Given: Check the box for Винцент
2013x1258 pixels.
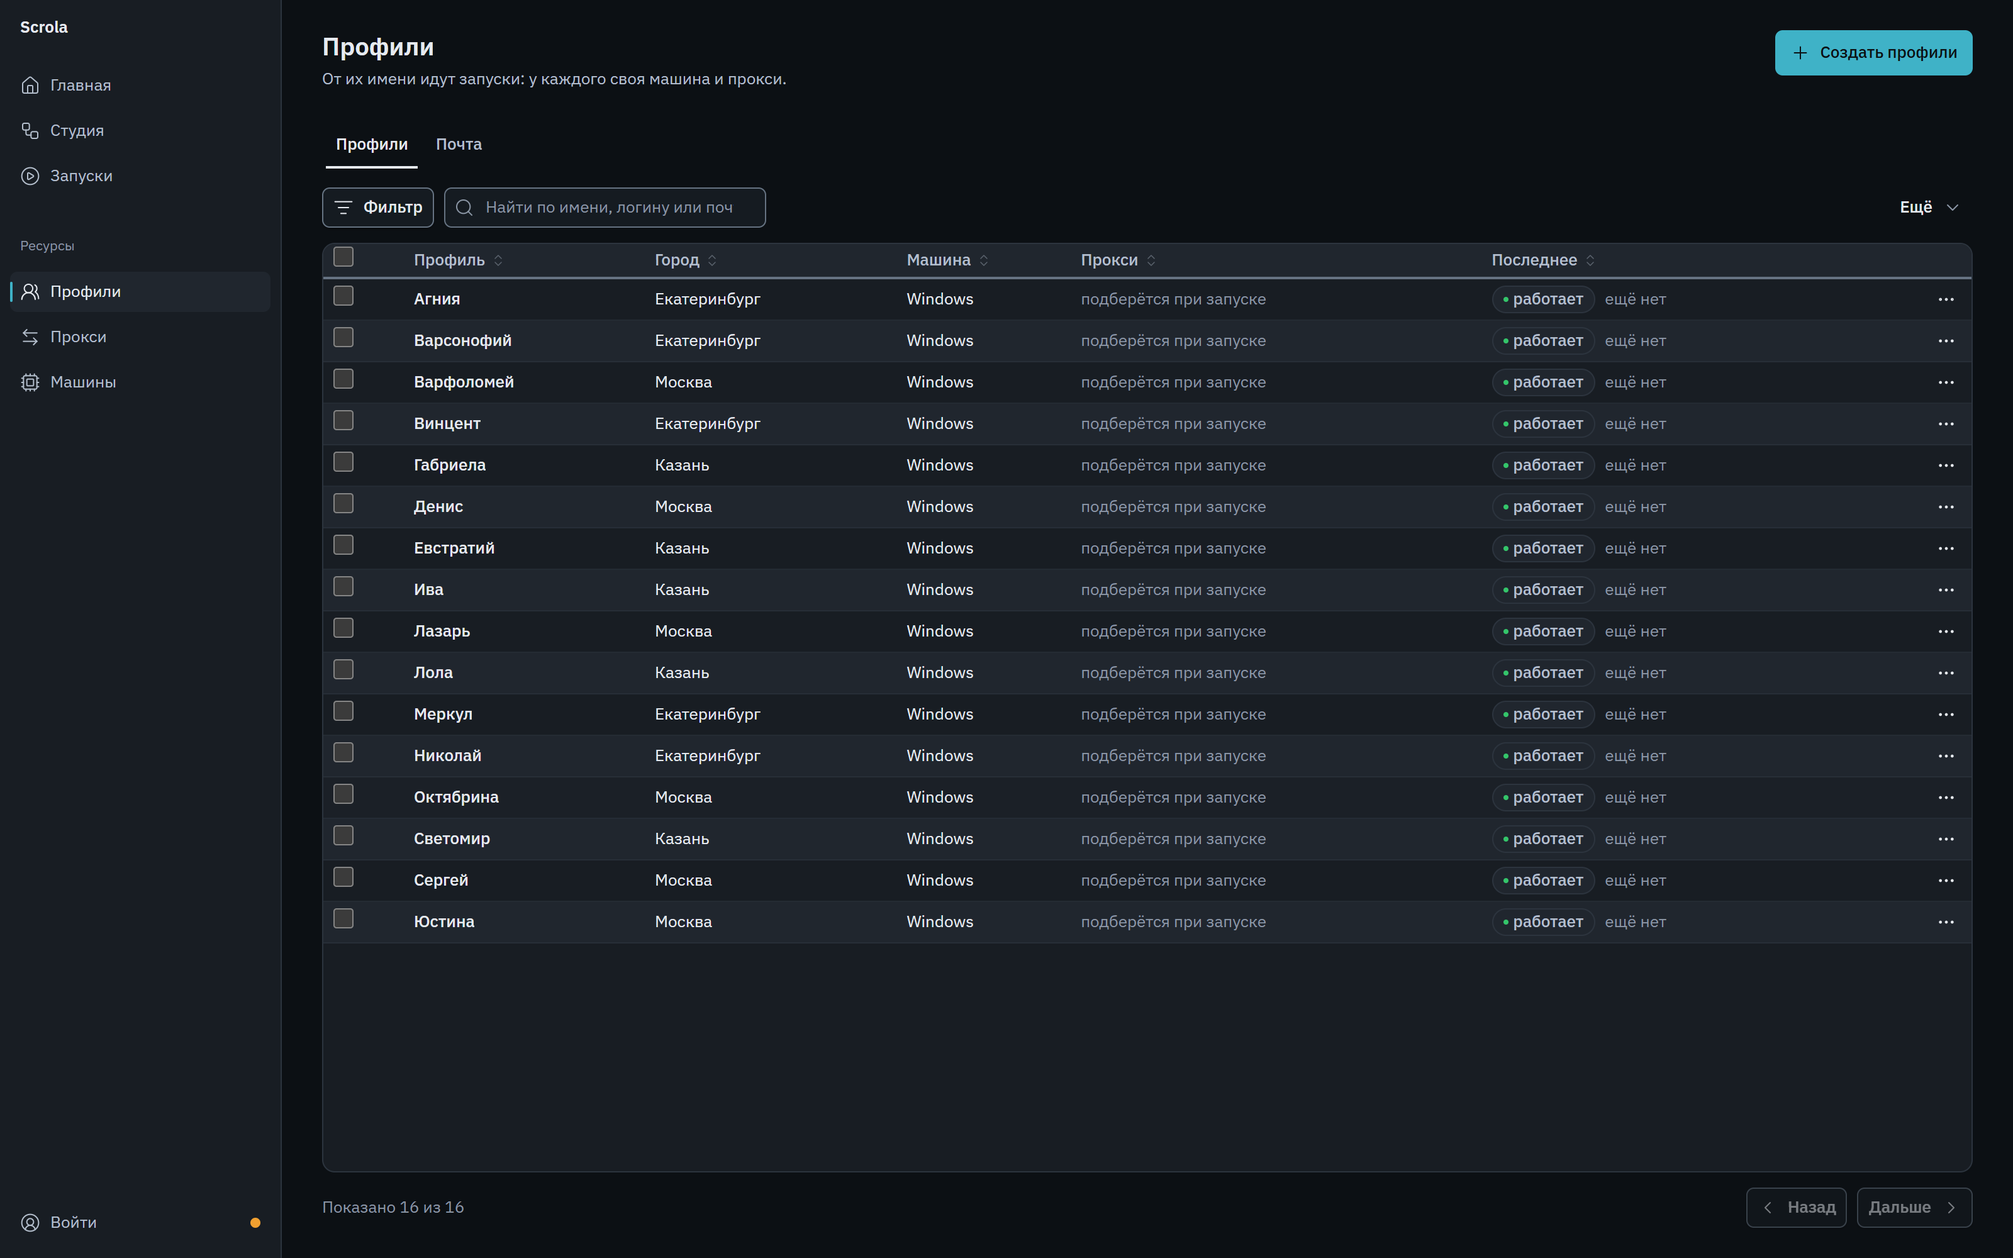Looking at the screenshot, I should coord(343,421).
